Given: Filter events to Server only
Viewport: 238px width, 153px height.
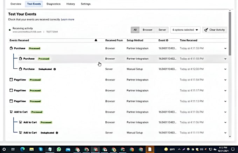Looking at the screenshot, I should click(162, 30).
